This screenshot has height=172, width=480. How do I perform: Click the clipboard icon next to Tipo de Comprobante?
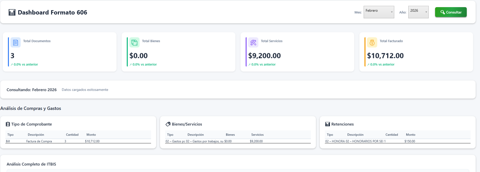click(8, 124)
